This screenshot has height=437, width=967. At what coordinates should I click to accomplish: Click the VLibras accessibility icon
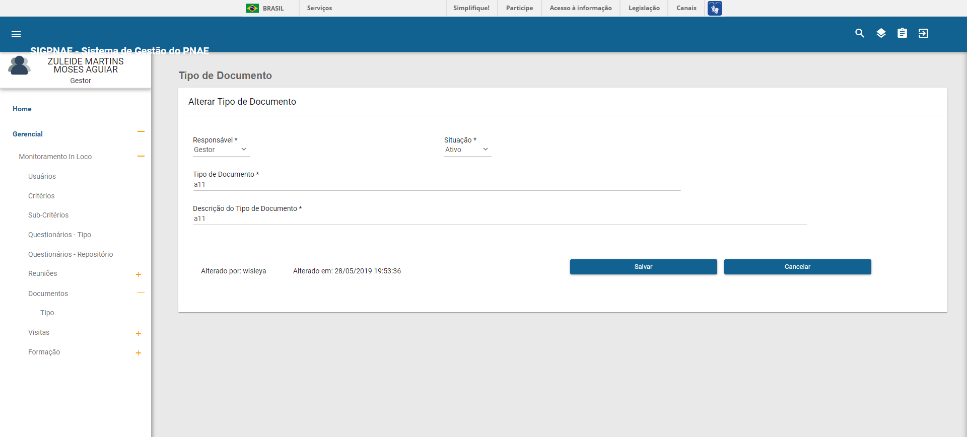click(x=714, y=8)
